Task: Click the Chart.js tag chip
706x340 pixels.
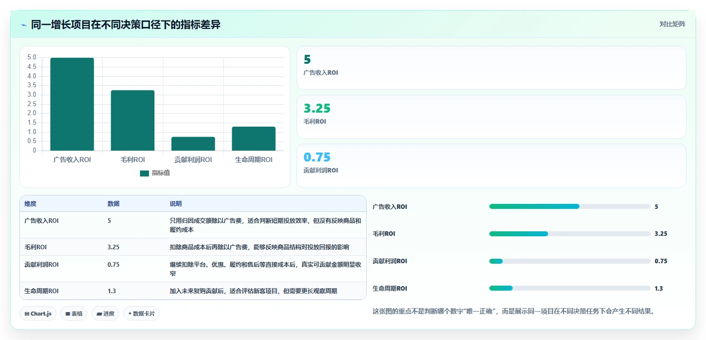Action: coord(38,314)
